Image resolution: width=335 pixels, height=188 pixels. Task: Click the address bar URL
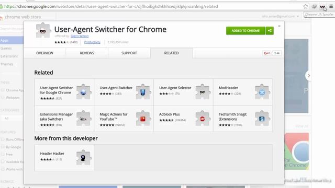point(111,6)
